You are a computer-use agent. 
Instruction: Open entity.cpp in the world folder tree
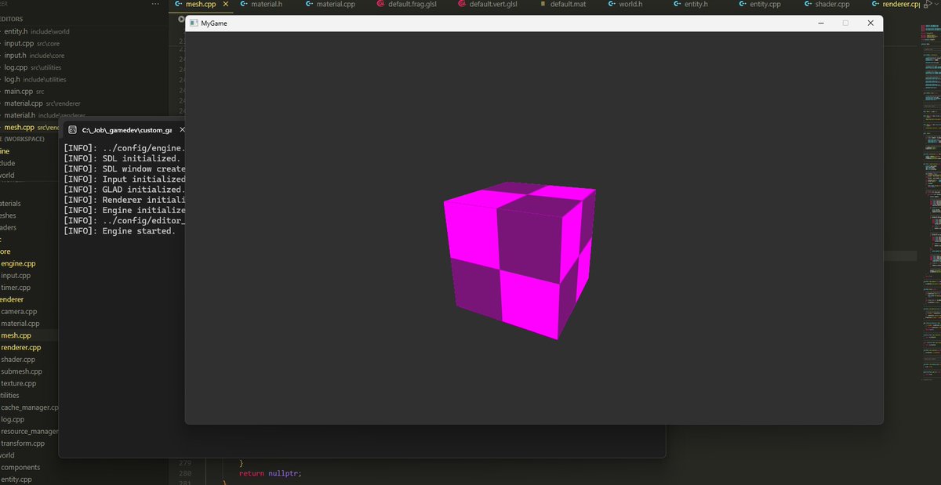[18, 480]
